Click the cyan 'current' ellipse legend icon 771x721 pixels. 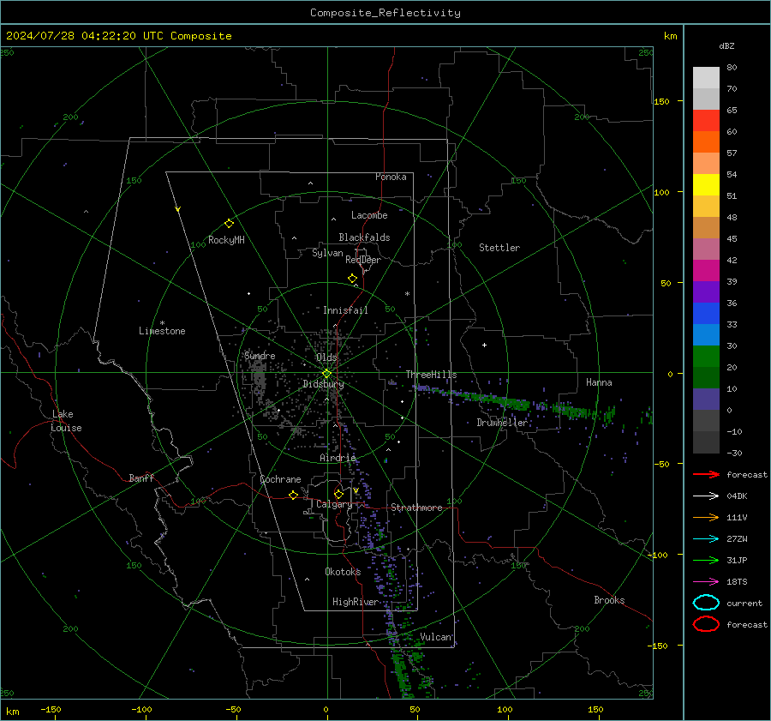click(x=706, y=603)
